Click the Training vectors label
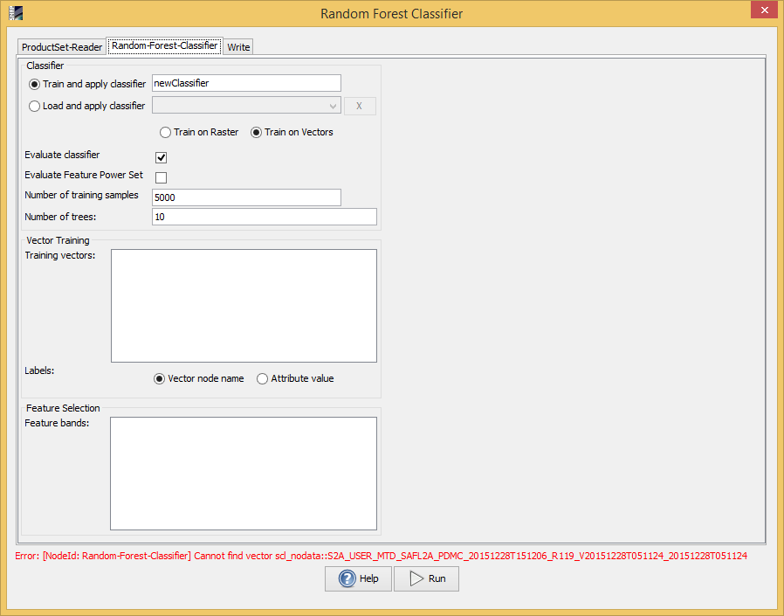This screenshot has width=784, height=616. pyautogui.click(x=60, y=256)
